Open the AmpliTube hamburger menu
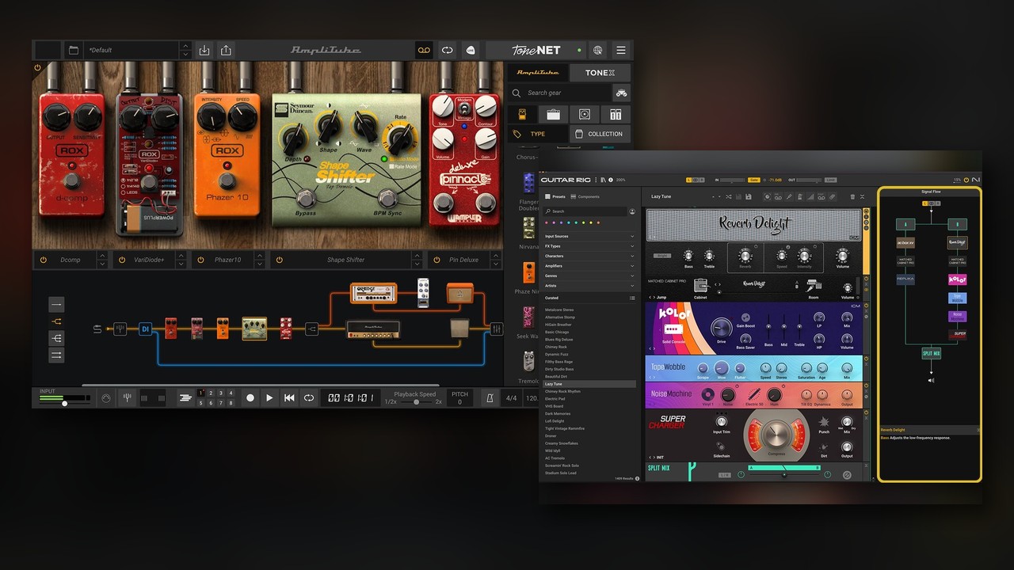 [x=621, y=50]
